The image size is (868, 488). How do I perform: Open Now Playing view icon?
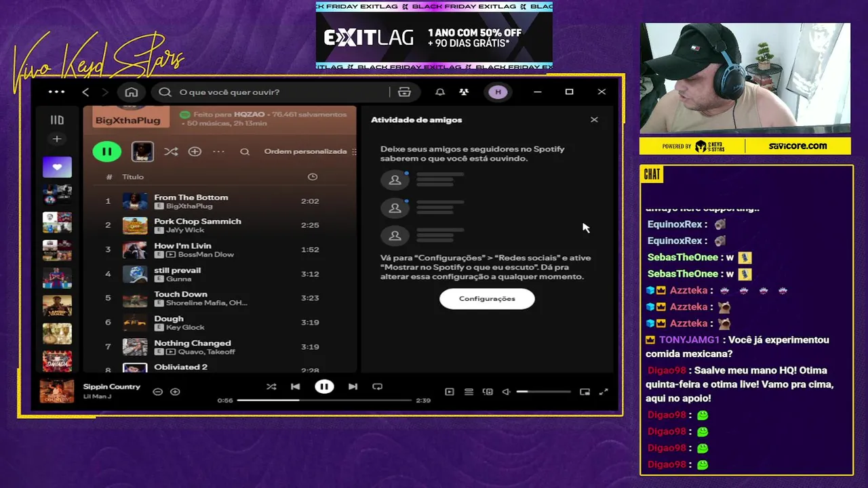(x=449, y=392)
